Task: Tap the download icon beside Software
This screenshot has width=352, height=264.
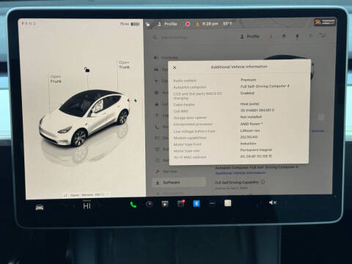Action: (158, 183)
